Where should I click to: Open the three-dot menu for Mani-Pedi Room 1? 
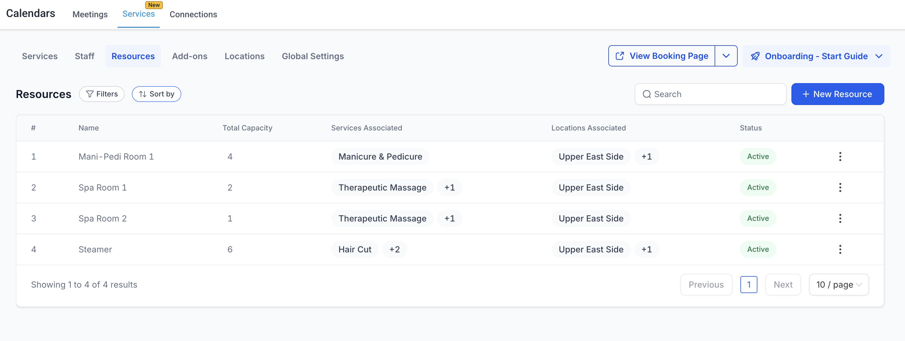840,157
